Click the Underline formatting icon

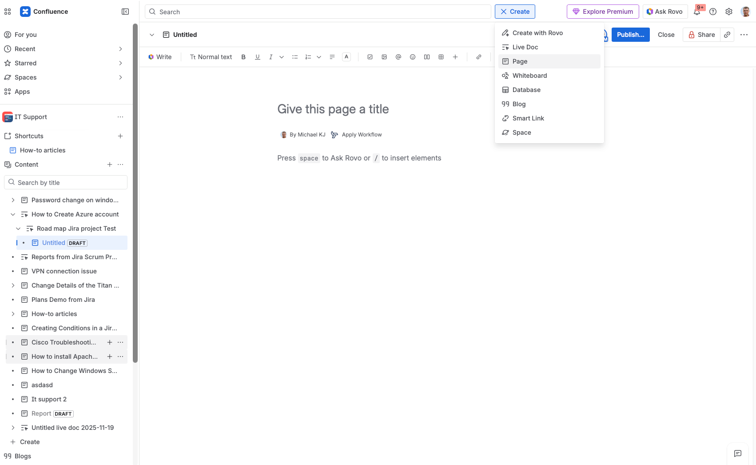coord(258,57)
